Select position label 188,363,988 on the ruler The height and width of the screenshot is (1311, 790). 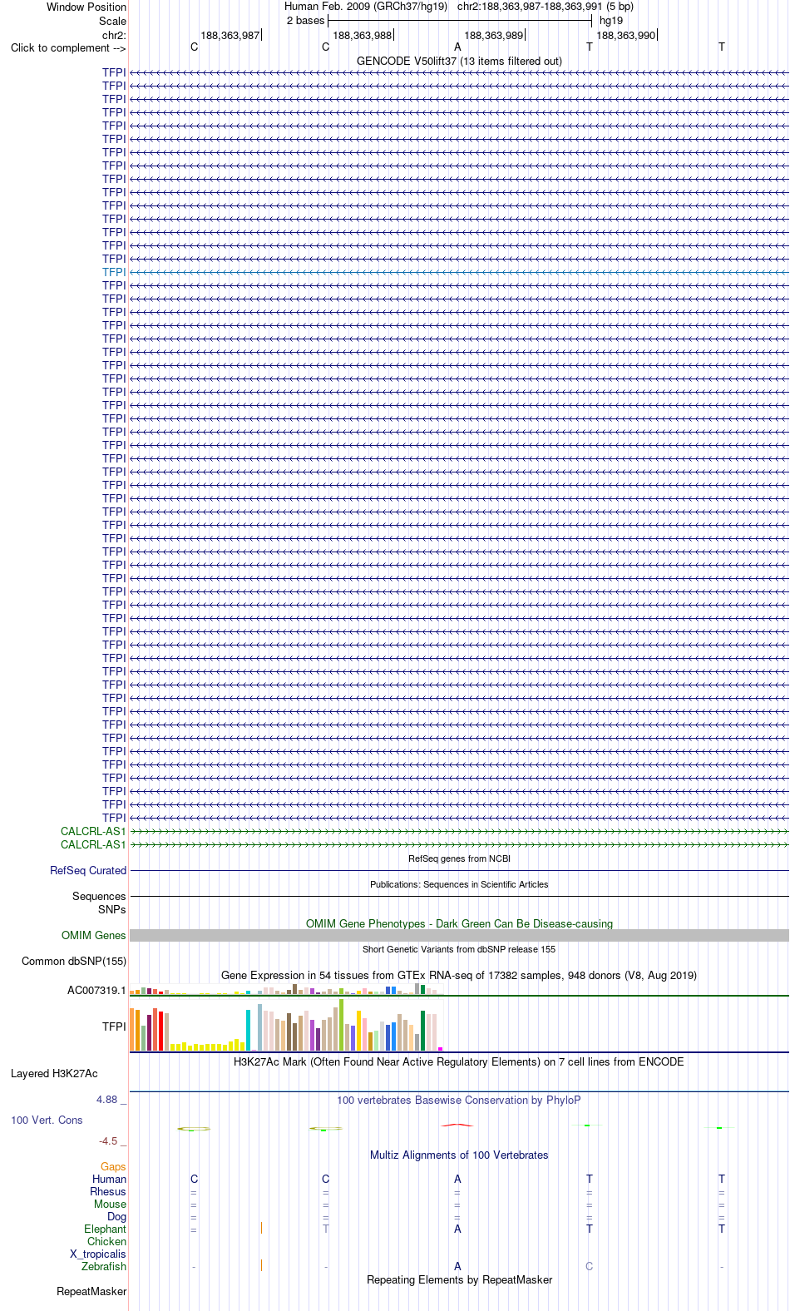(x=362, y=35)
